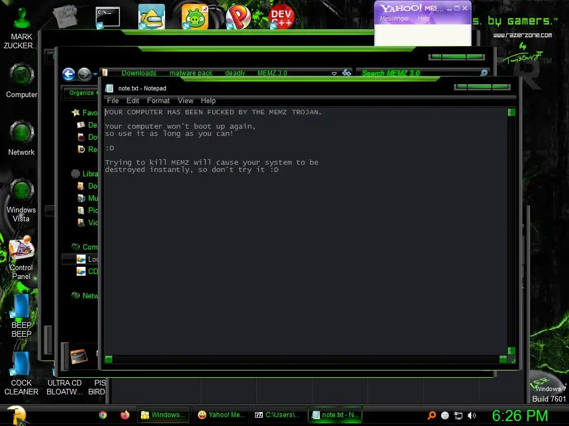The width and height of the screenshot is (569, 426).
Task: Click the orange magnifier tray icon
Action: 431,415
